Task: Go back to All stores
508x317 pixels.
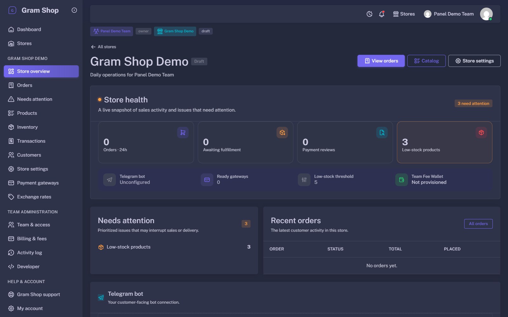Action: coord(104,47)
